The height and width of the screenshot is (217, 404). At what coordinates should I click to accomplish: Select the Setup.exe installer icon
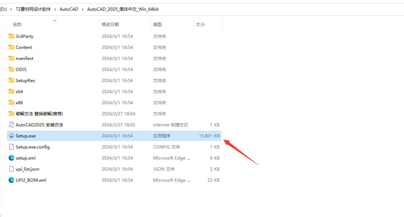[11, 136]
